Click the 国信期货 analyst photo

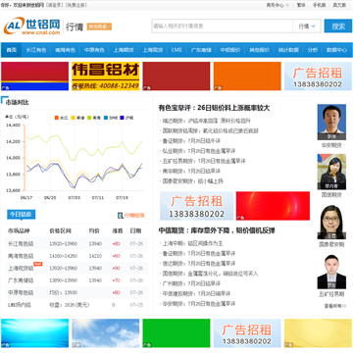point(331,172)
